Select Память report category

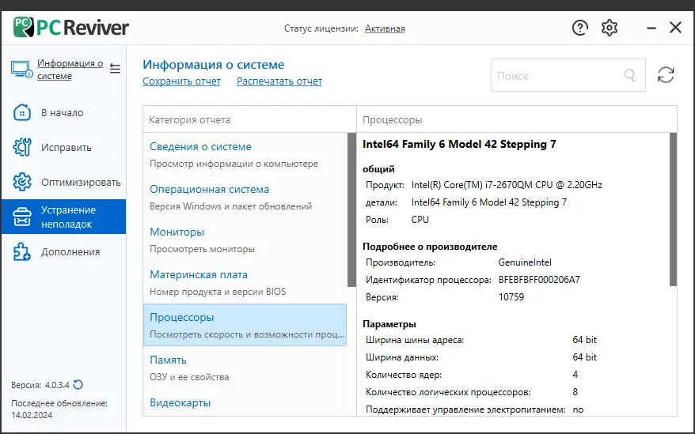coord(169,360)
